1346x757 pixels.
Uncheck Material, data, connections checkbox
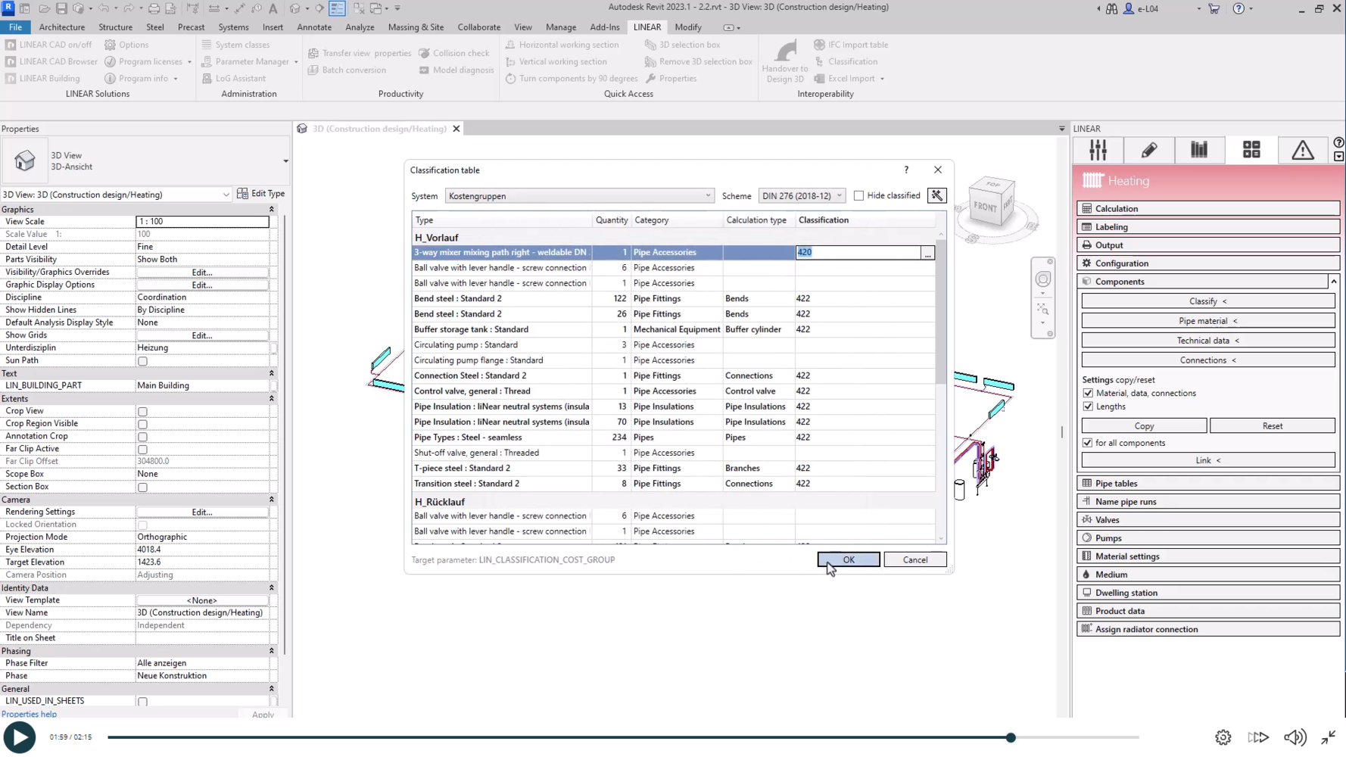pos(1088,394)
